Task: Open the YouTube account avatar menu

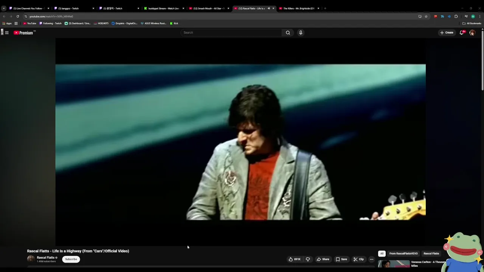Action: [x=472, y=32]
